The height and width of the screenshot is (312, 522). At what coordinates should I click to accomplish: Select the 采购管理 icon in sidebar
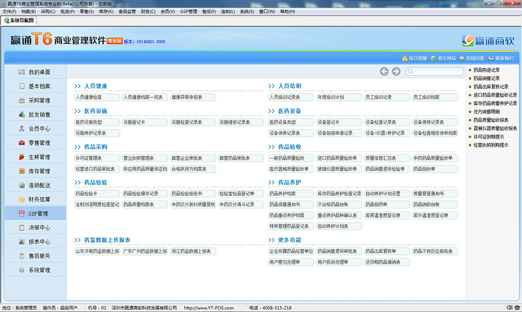click(22, 100)
